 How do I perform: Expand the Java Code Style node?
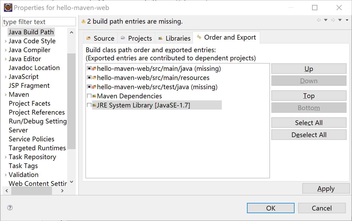click(6, 41)
